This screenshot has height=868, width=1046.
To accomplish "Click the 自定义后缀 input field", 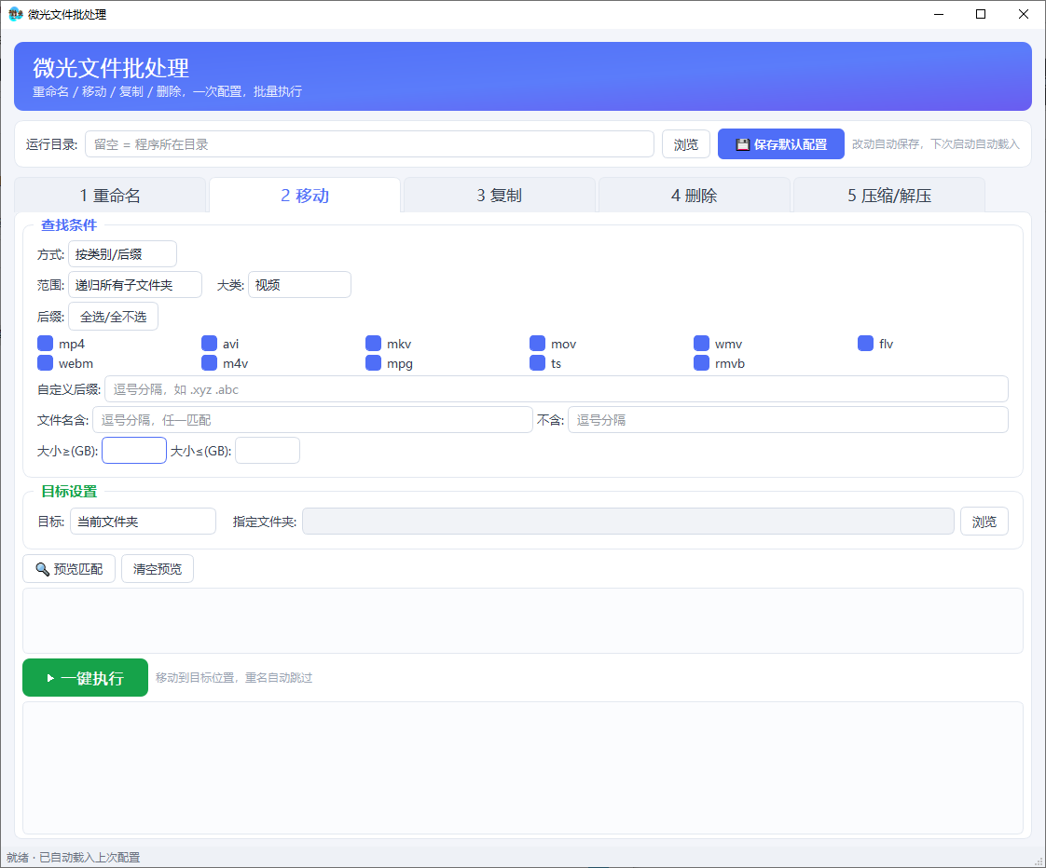I will pyautogui.click(x=557, y=389).
